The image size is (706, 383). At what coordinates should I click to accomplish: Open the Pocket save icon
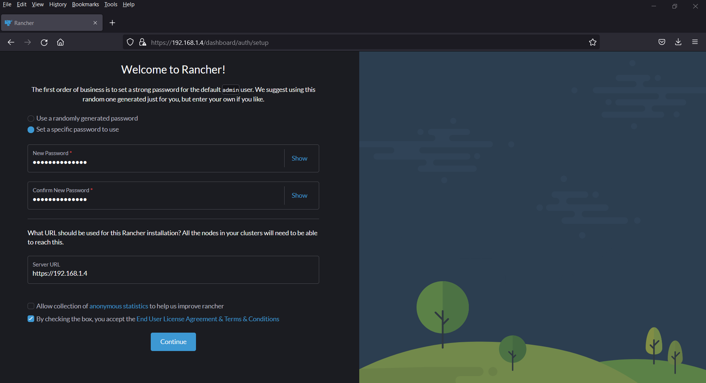[662, 42]
